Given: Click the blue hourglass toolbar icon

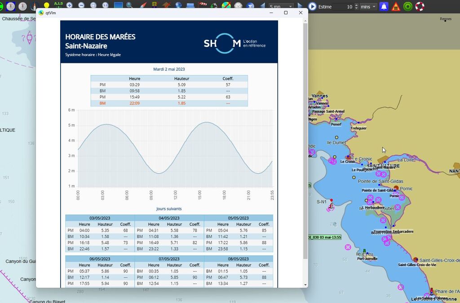Looking at the screenshot, I should (250, 6).
